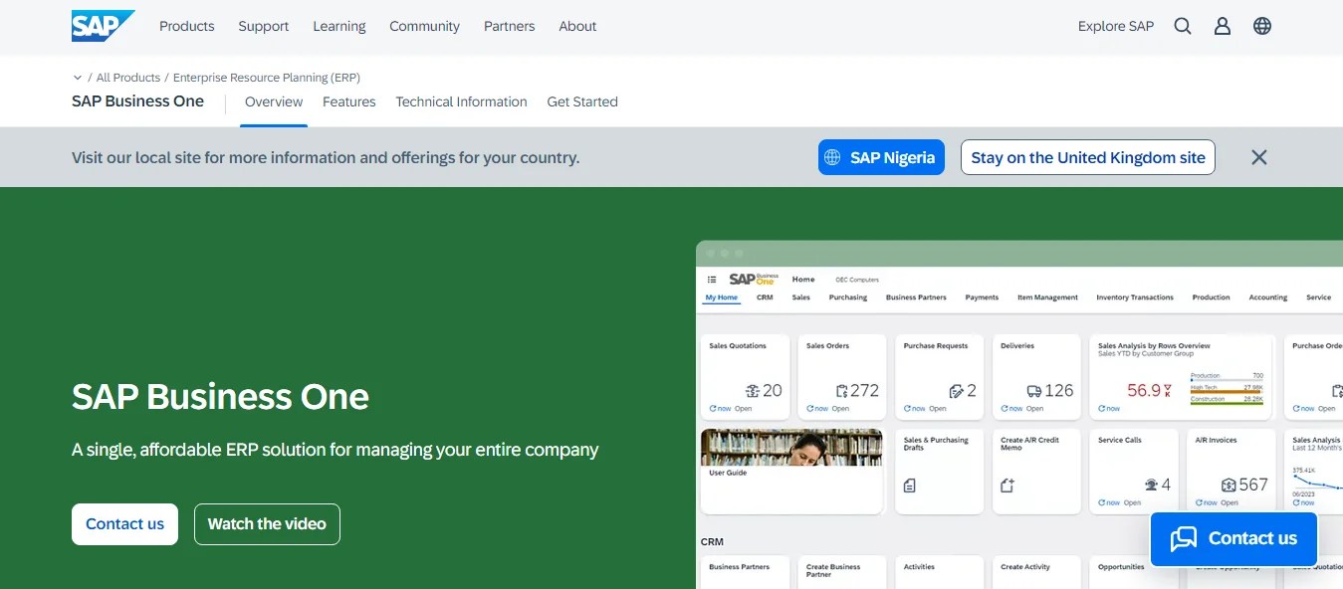Go to All Products breadcrumb
This screenshot has width=1343, height=589.
pos(128,78)
